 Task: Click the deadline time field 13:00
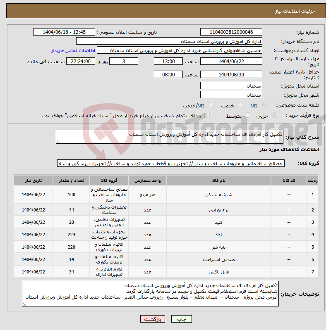[168, 61]
